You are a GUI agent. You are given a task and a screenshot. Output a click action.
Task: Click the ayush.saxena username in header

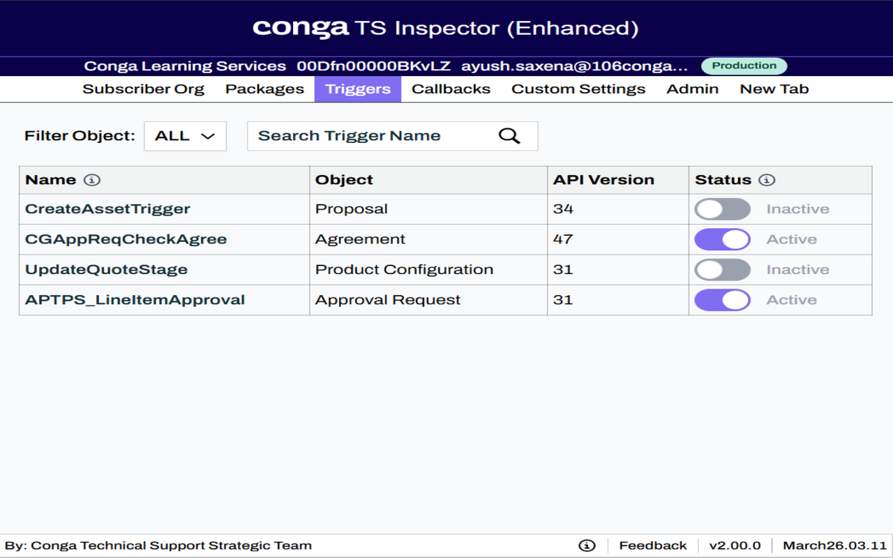pyautogui.click(x=575, y=66)
